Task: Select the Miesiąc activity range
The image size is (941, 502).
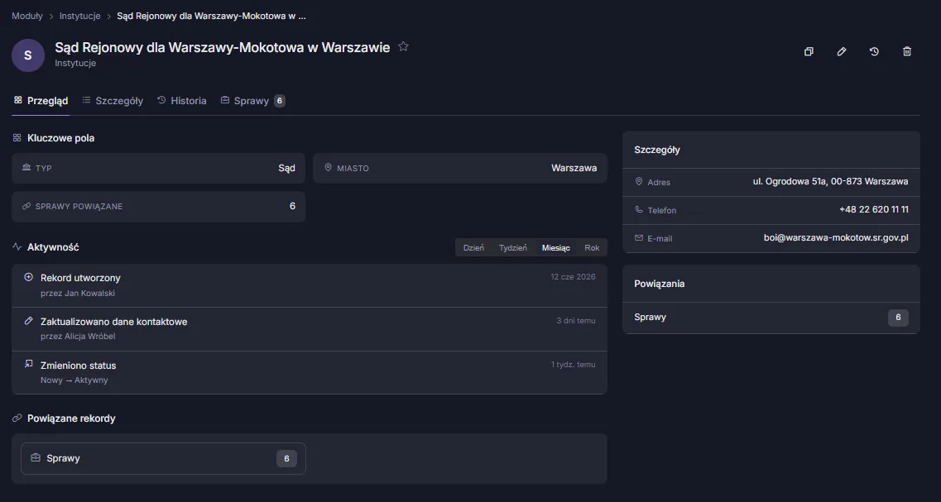Action: coord(555,248)
